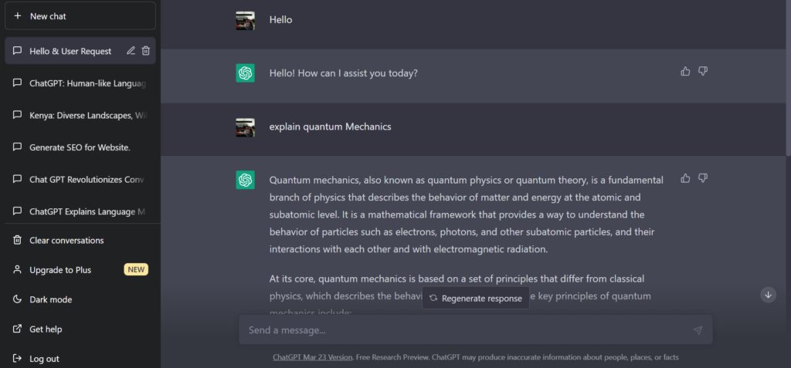
Task: Click Clear conversations
Action: click(x=80, y=241)
